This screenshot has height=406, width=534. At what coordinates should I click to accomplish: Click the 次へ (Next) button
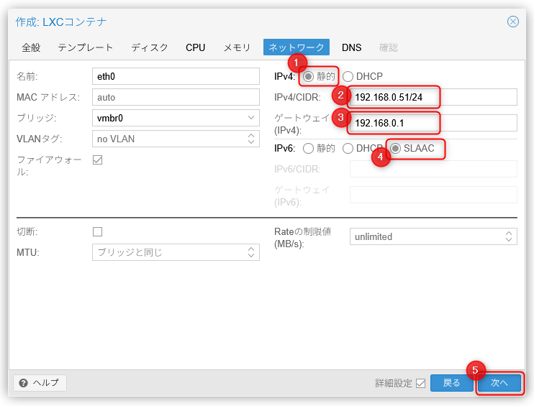click(499, 383)
